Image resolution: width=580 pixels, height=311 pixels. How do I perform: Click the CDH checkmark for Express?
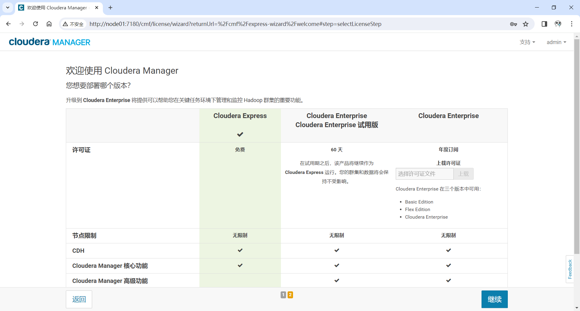point(240,250)
